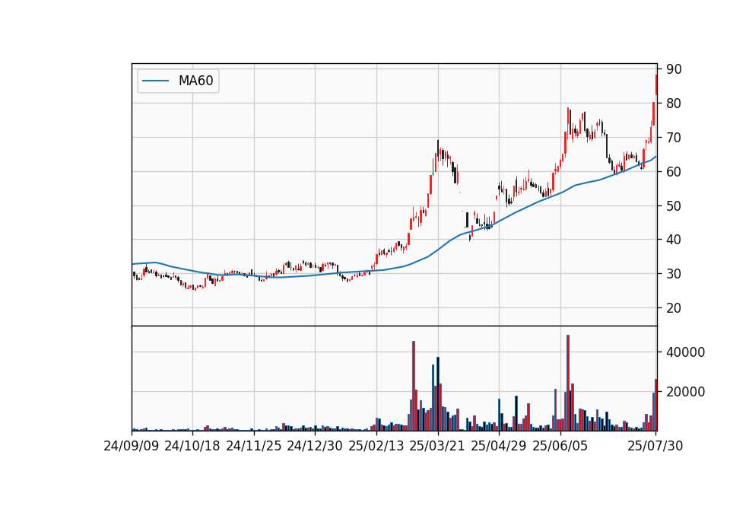Screen dimensions: 730x525
Task: Select the 25/02/13 date label
Action: 376,446
